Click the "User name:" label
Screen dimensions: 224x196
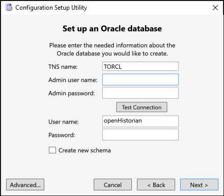(64, 122)
